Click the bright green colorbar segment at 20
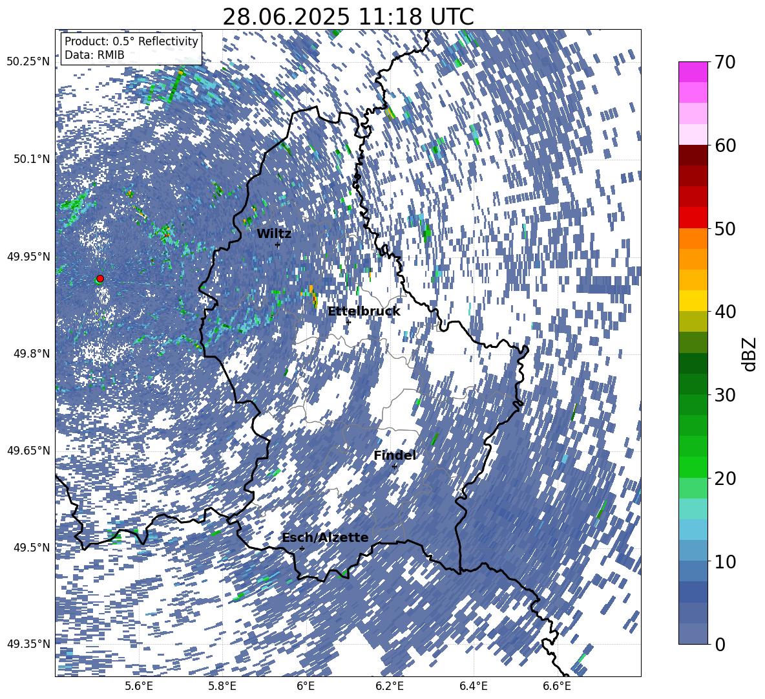Viewport: 765px width, 699px height. tap(693, 467)
